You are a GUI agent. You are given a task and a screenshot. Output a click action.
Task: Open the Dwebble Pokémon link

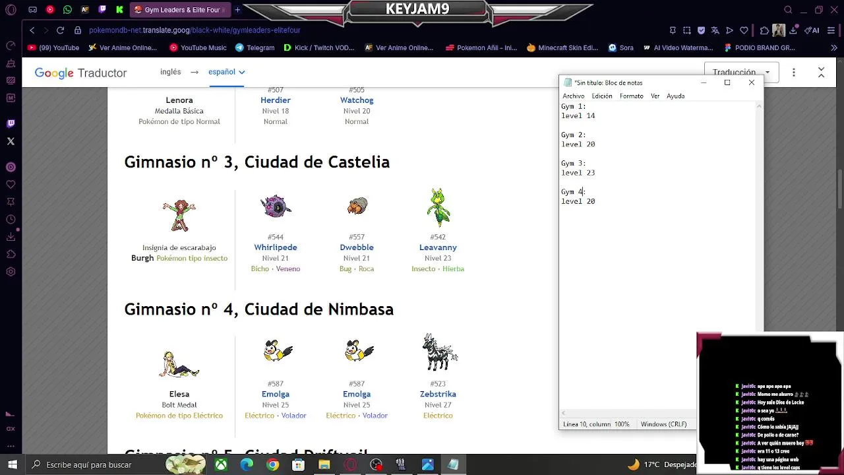coord(357,247)
